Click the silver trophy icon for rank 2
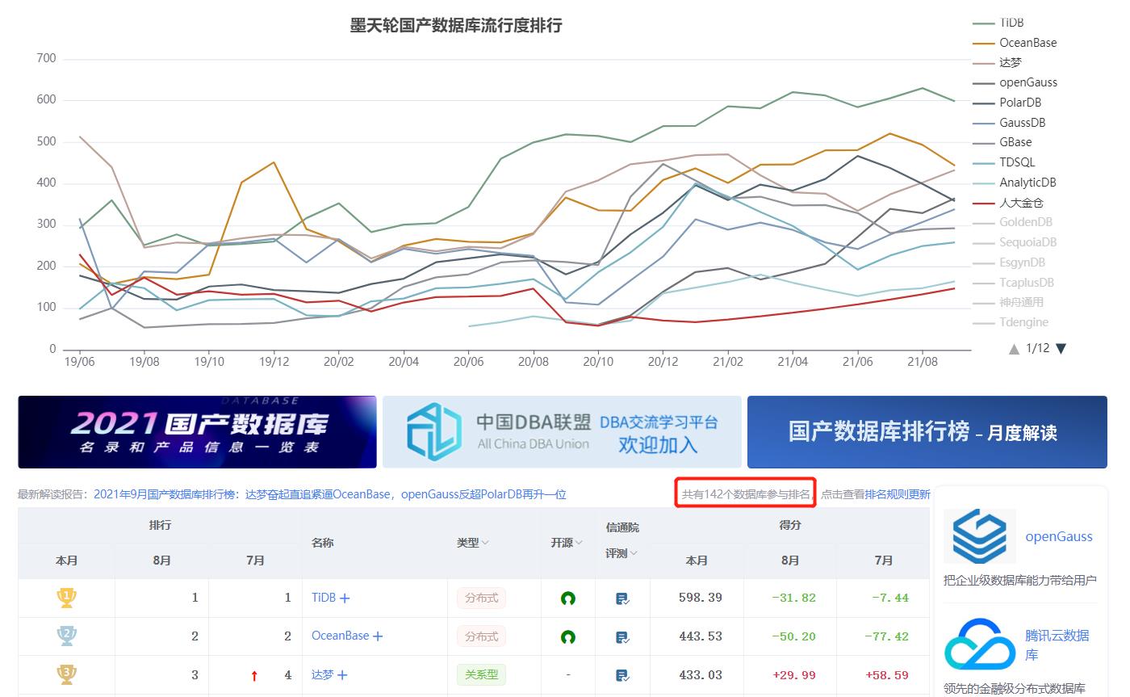1130x697 pixels. (x=66, y=636)
